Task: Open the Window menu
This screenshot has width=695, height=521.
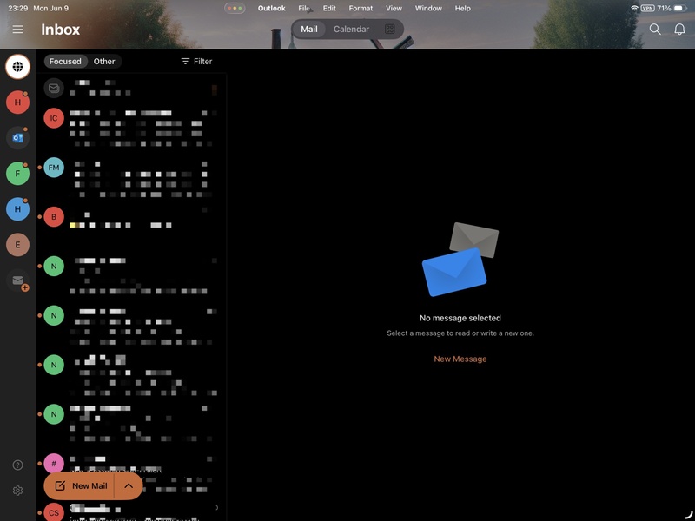Action: pos(428,9)
